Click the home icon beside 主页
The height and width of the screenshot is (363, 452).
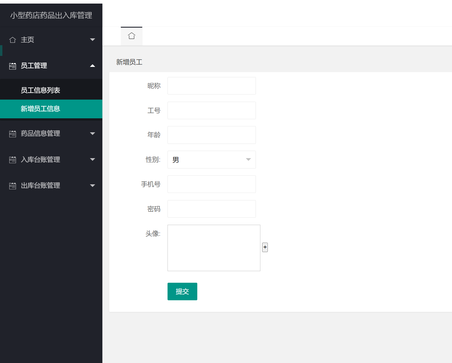pos(12,40)
